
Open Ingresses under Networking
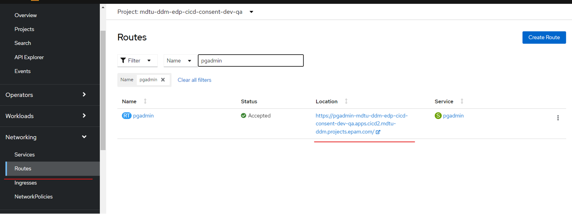25,183
